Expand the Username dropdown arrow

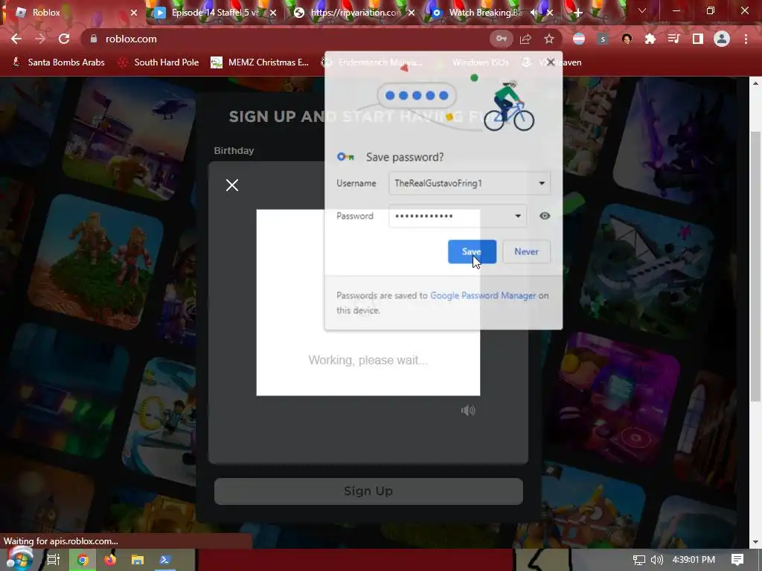542,184
